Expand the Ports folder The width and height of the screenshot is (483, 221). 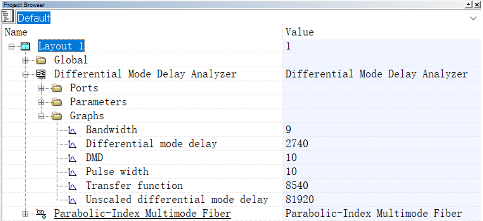[x=41, y=88]
